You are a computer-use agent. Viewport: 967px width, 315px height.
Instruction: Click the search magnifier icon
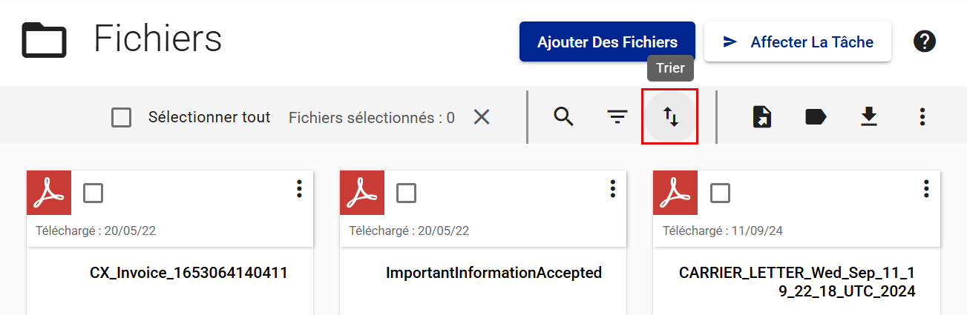564,117
